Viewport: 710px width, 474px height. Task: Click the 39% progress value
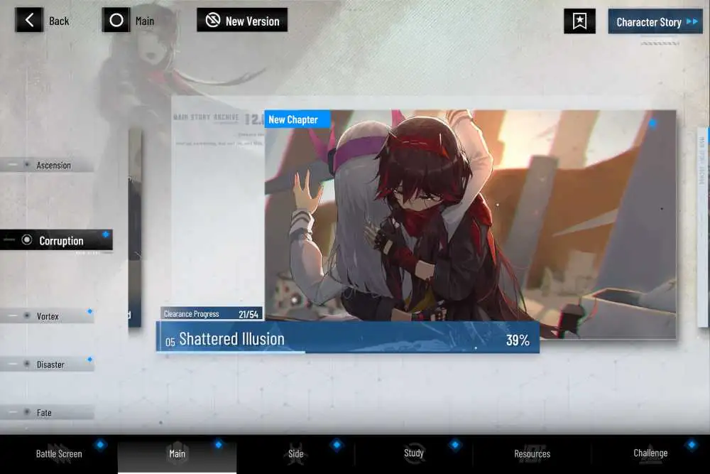click(x=518, y=340)
